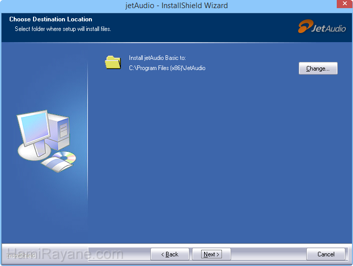Click the 'Choose Destination Location' heading

51,19
